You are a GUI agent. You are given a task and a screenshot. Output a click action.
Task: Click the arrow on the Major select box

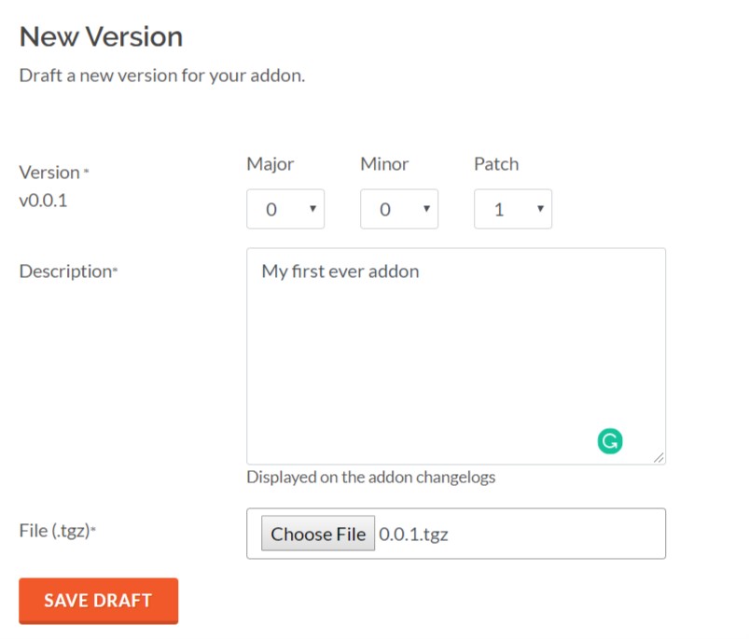(312, 208)
